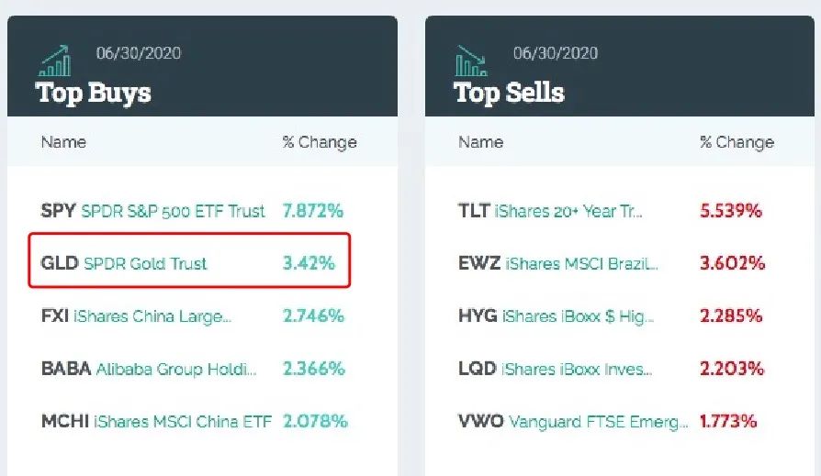The height and width of the screenshot is (476, 821).
Task: Click the Top Sells panel title
Action: [509, 93]
